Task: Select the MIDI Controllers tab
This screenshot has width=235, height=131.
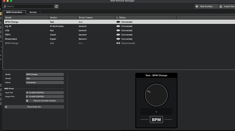Action: tap(14, 12)
